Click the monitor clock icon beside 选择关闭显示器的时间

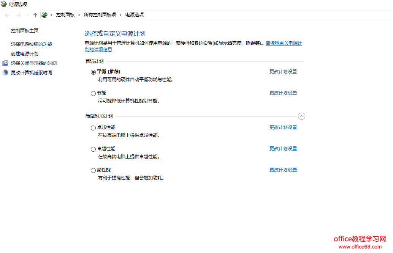coord(5,63)
